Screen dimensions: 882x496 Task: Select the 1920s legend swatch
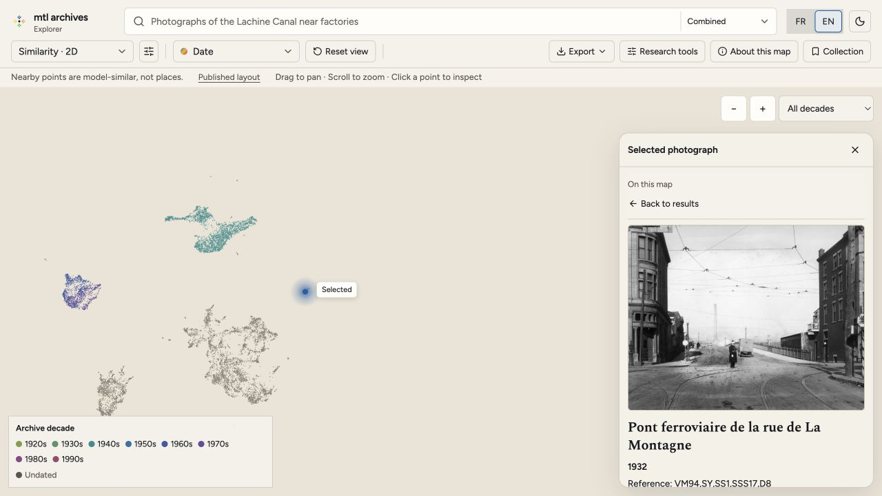click(x=19, y=444)
